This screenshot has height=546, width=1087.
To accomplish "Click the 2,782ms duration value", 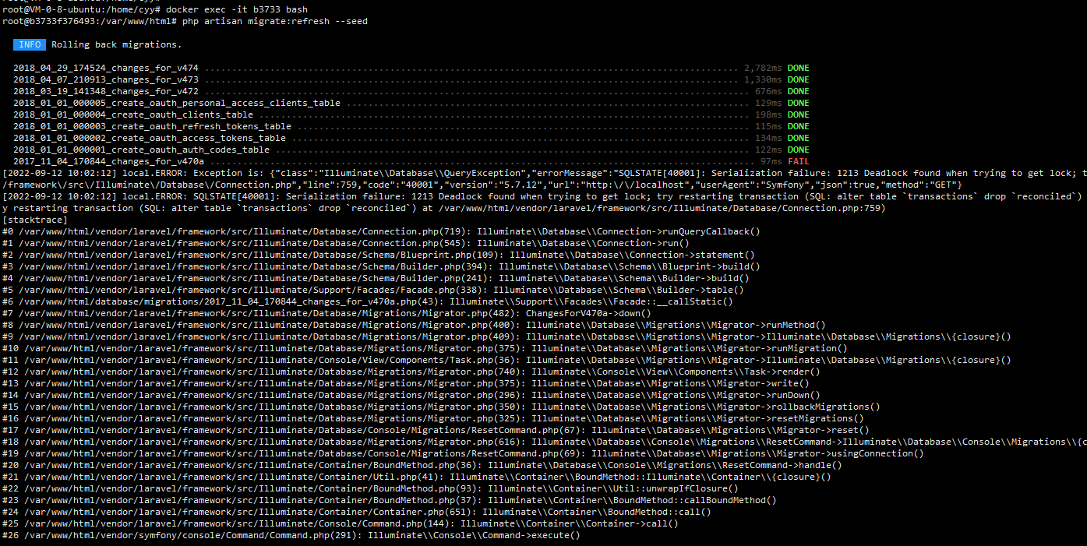I will pos(763,68).
